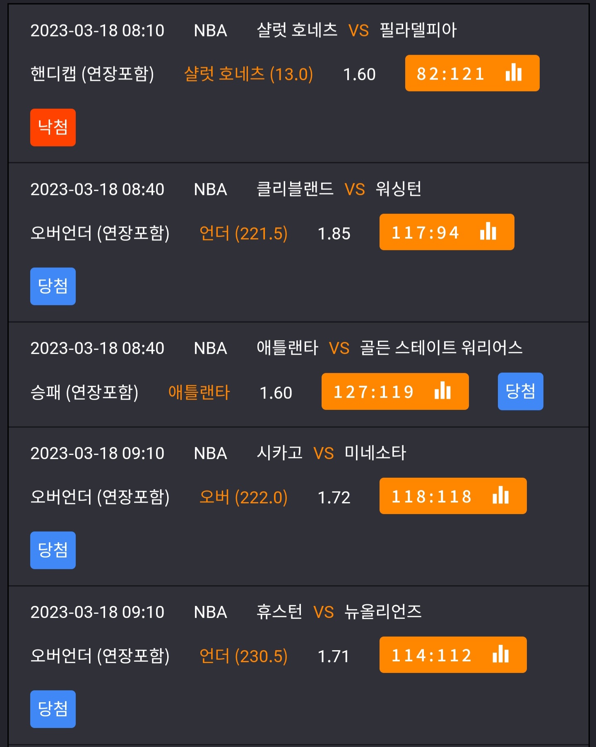Click the 117:94 score button

pos(447,232)
